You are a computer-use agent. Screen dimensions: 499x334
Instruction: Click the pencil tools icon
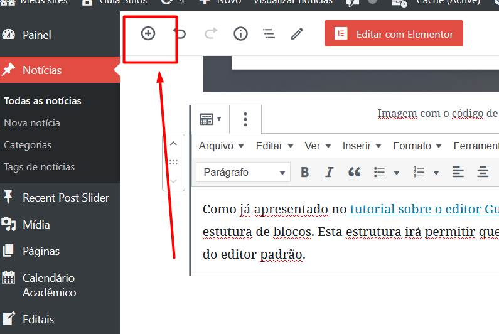[x=298, y=34]
